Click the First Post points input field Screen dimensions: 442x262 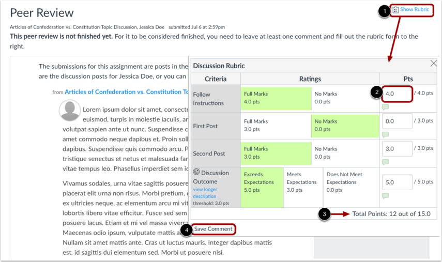click(x=397, y=121)
